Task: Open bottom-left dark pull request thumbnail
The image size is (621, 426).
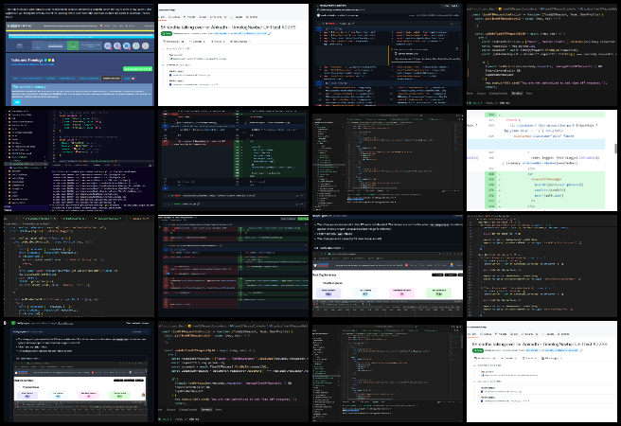Action: 77,371
